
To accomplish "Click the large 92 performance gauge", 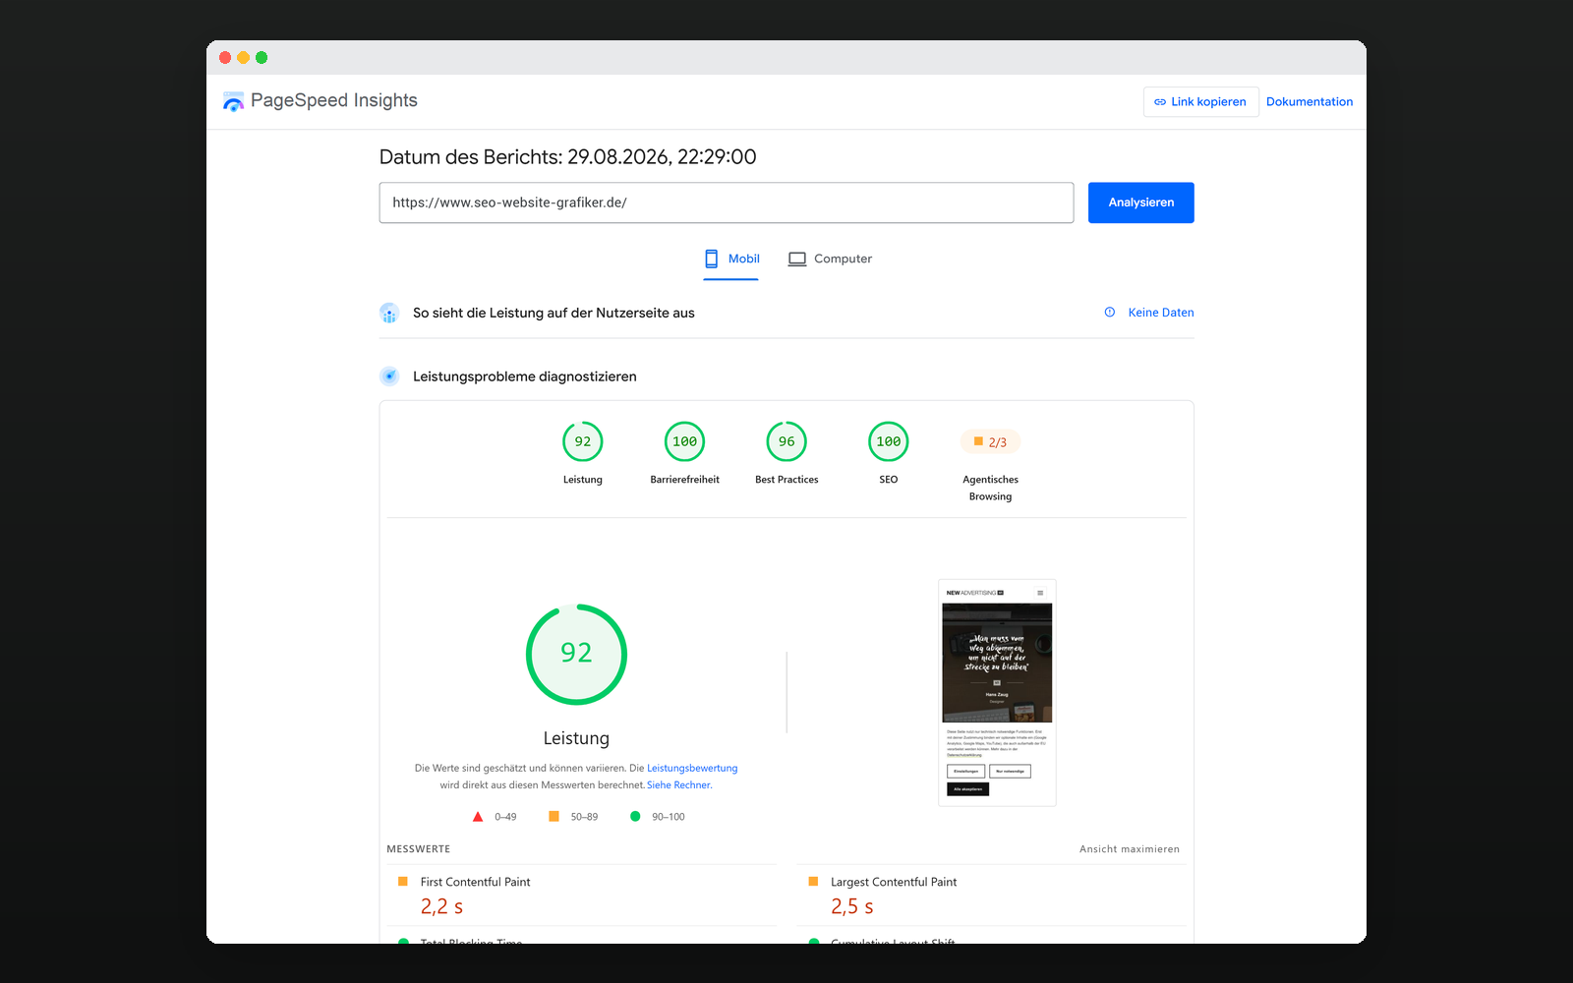I will coord(576,655).
